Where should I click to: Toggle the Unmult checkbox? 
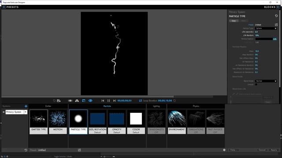point(256,84)
